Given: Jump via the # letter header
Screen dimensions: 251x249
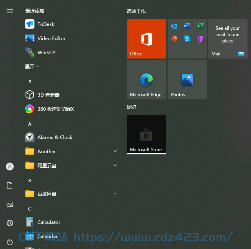Looking at the screenshot, I should coord(30,81).
